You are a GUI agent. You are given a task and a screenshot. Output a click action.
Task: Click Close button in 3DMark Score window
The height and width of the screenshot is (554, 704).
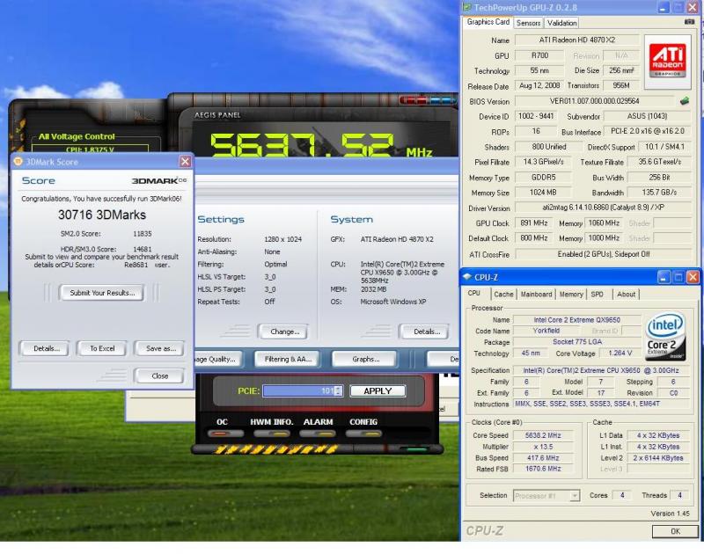point(160,375)
